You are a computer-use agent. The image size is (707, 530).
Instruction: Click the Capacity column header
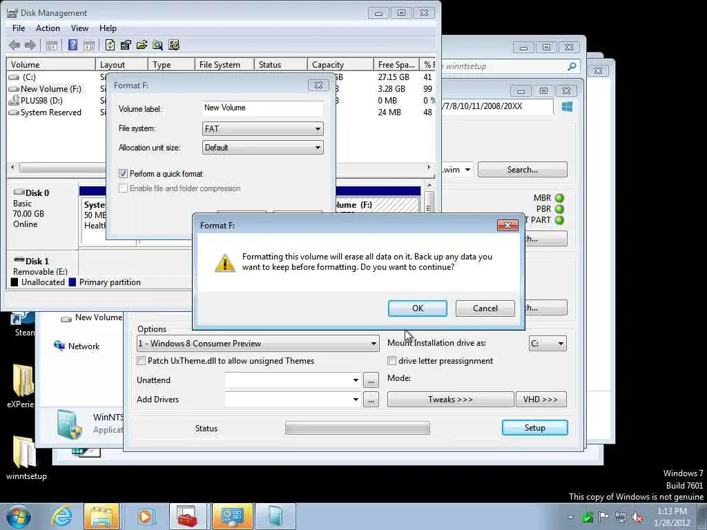click(340, 65)
